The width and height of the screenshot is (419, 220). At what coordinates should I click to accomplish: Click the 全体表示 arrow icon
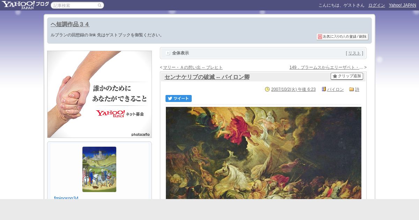tap(168, 53)
